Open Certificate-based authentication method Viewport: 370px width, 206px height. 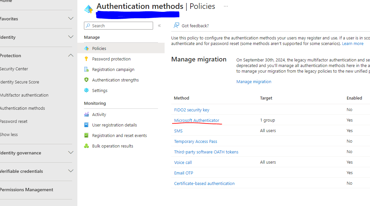pyautogui.click(x=204, y=183)
